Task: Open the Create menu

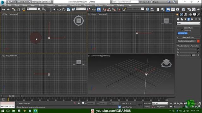Action: coord(41,5)
